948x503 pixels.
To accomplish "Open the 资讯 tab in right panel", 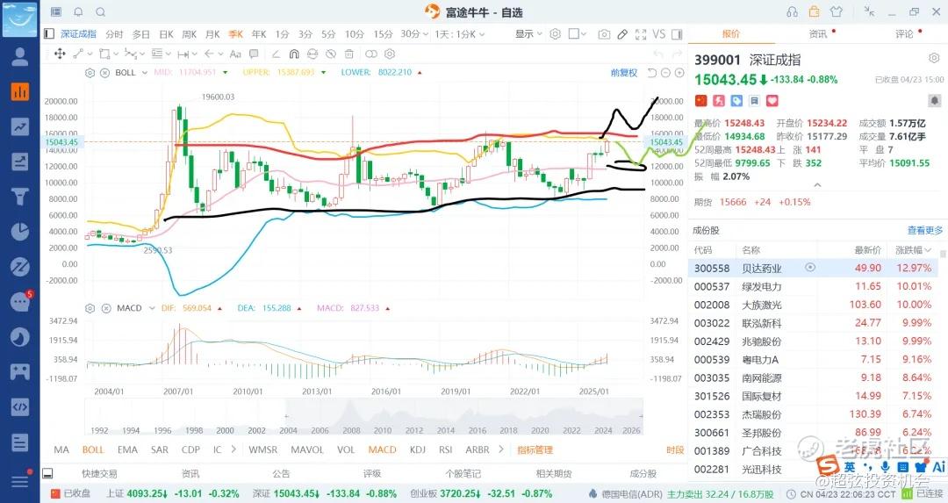I will coord(818,34).
